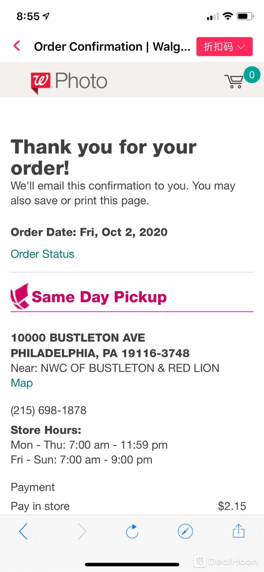The width and height of the screenshot is (264, 572).
Task: Tap the Same Day Pickup heading
Action: (99, 297)
